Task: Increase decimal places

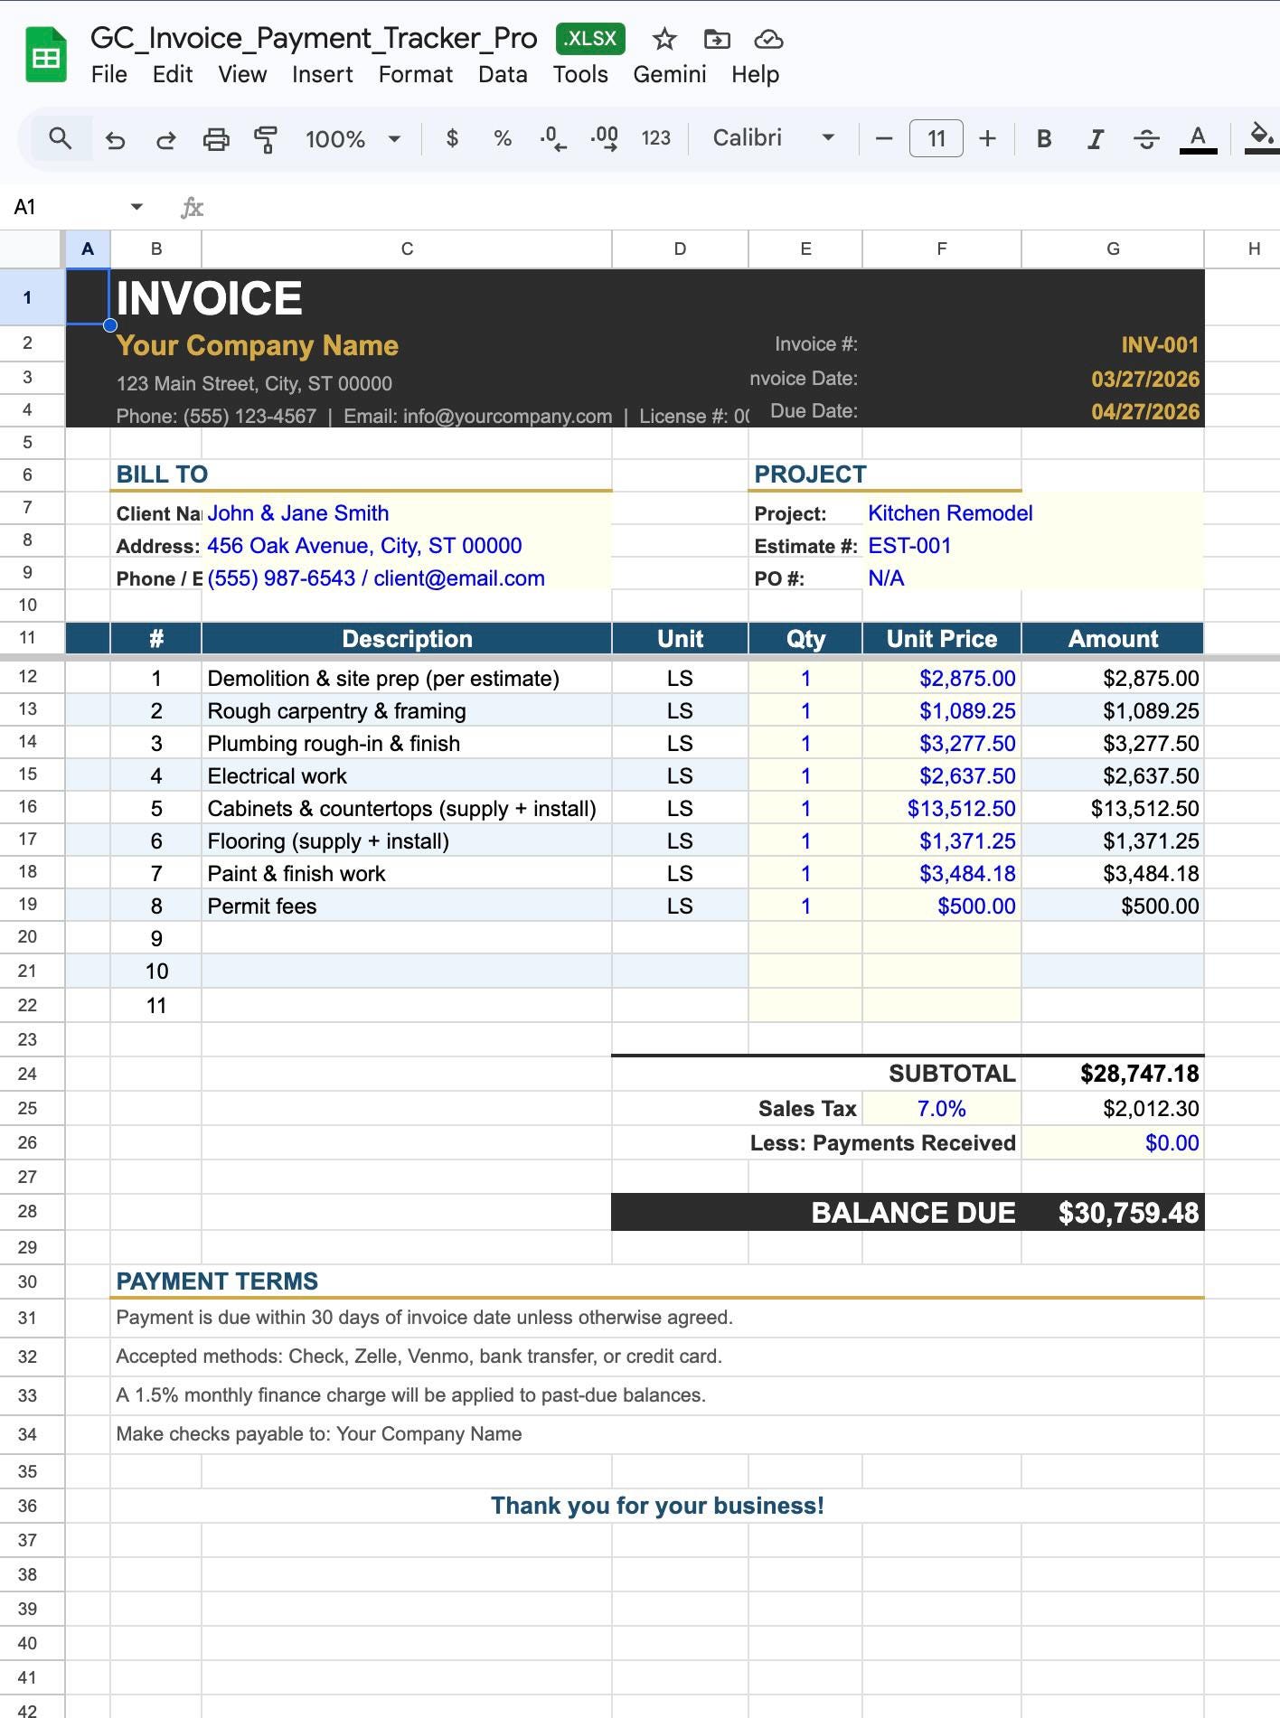Action: 604,138
